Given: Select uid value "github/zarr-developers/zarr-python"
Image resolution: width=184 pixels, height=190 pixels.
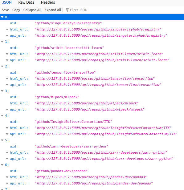Looking at the screenshot, I should click(x=71, y=146).
